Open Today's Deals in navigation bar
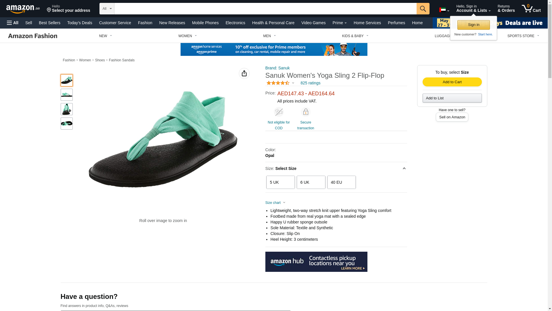552x311 pixels. pos(80,23)
